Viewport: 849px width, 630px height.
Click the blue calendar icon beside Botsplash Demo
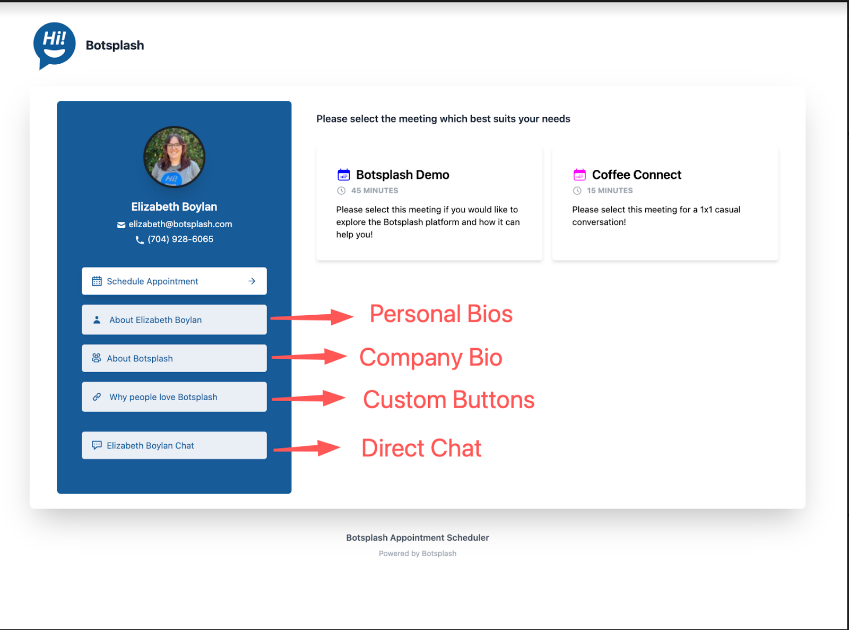click(344, 174)
